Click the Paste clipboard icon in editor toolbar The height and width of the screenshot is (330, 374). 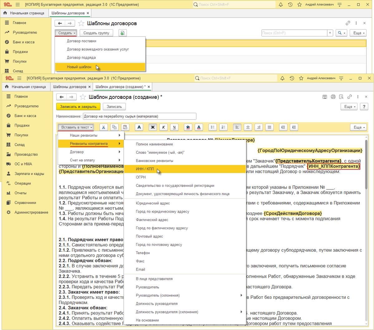tap(125, 127)
